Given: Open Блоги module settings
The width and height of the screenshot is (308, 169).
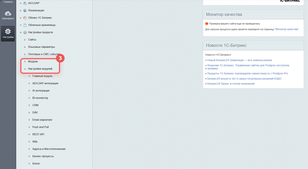Looking at the screenshot, I should tap(36, 163).
